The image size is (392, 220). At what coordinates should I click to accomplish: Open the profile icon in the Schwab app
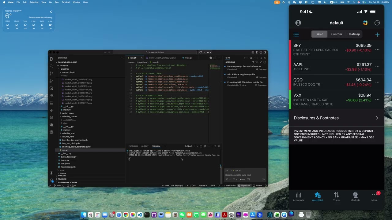click(298, 23)
